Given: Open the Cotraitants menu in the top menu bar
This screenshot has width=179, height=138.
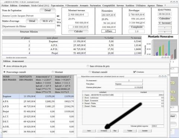Looking at the screenshot, I should pyautogui.click(x=24, y=6).
